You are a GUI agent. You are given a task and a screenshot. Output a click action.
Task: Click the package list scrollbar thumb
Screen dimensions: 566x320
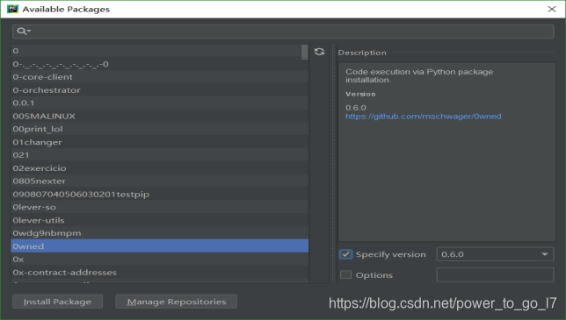click(305, 52)
